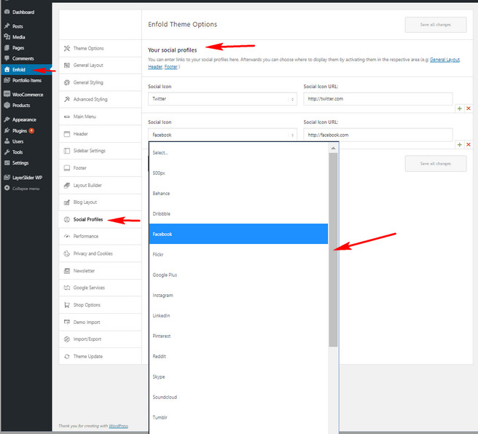Open the Sidebar Settings tab

click(100, 151)
